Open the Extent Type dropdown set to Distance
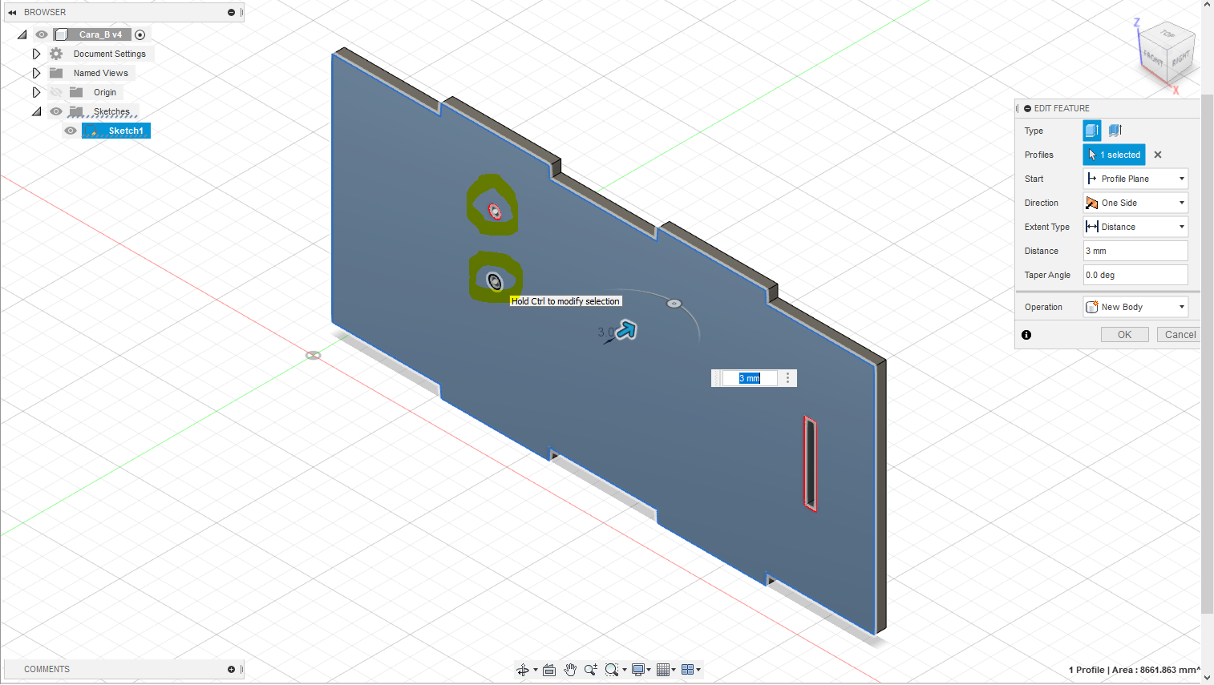Image resolution: width=1214 pixels, height=685 pixels. 1135,227
